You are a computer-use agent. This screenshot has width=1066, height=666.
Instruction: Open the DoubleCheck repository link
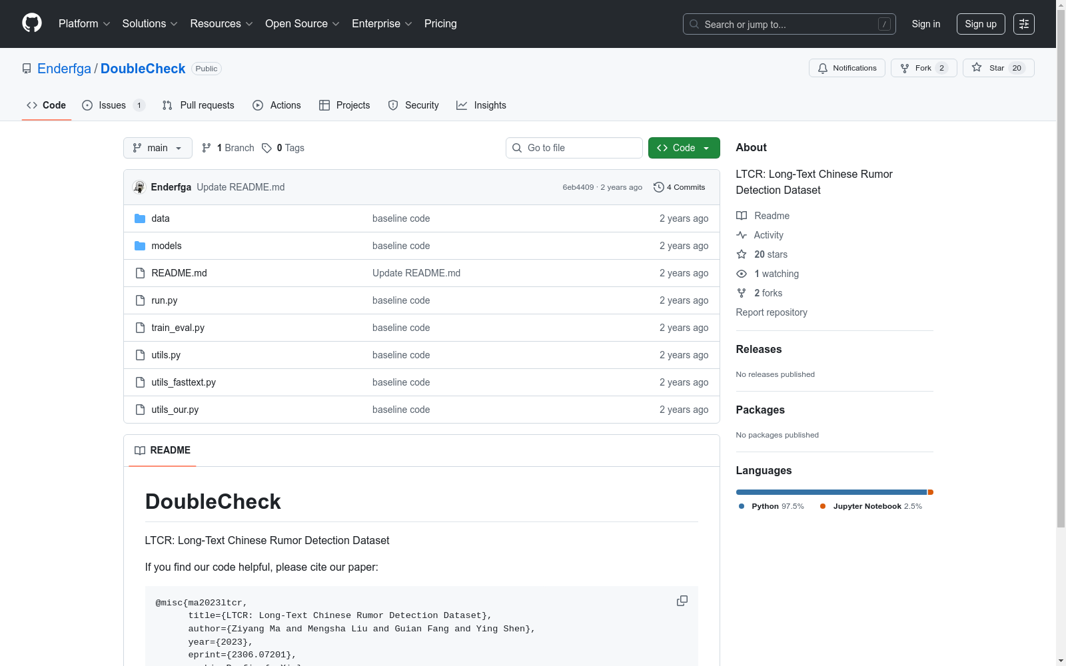click(143, 69)
